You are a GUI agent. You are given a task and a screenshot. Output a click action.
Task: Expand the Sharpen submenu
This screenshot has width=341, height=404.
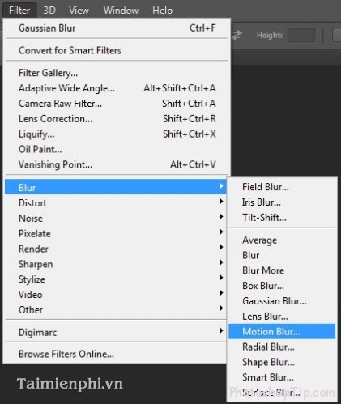tap(116, 264)
